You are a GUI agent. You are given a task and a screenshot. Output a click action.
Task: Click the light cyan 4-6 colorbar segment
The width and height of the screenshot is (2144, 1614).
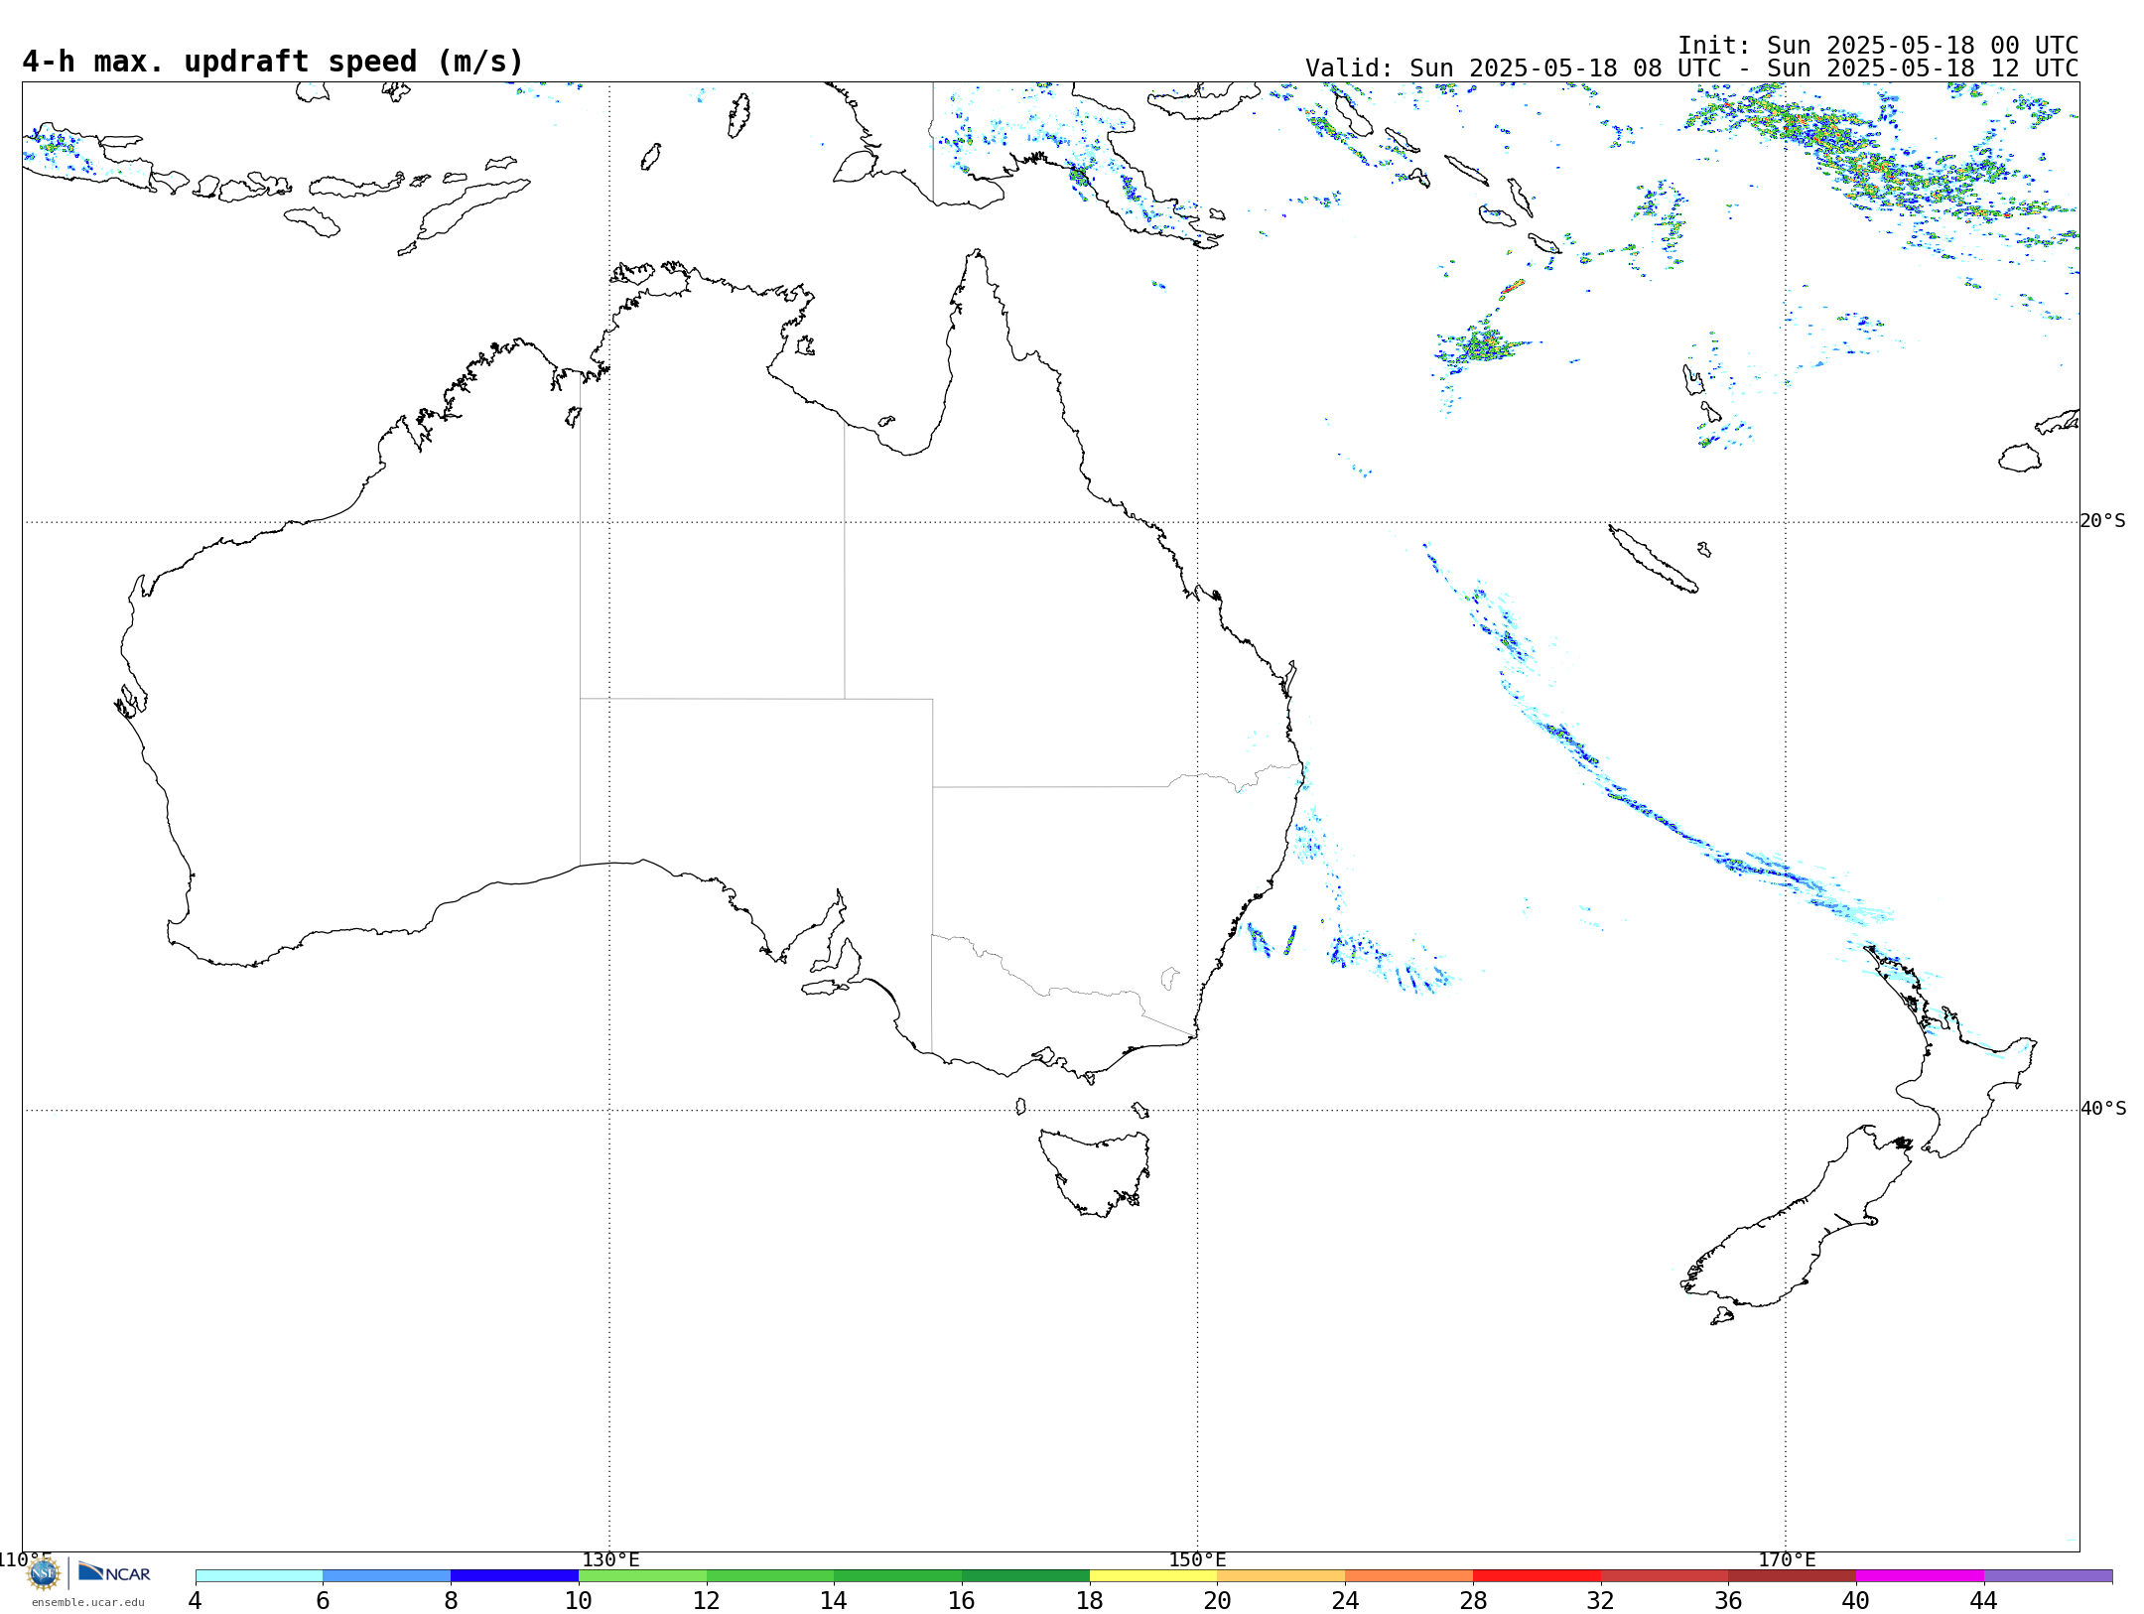coord(259,1576)
